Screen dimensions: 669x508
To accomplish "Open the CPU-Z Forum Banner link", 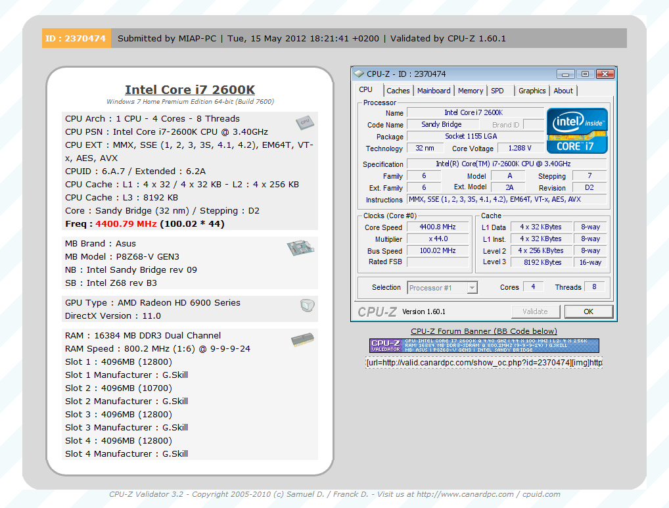I will [x=484, y=331].
